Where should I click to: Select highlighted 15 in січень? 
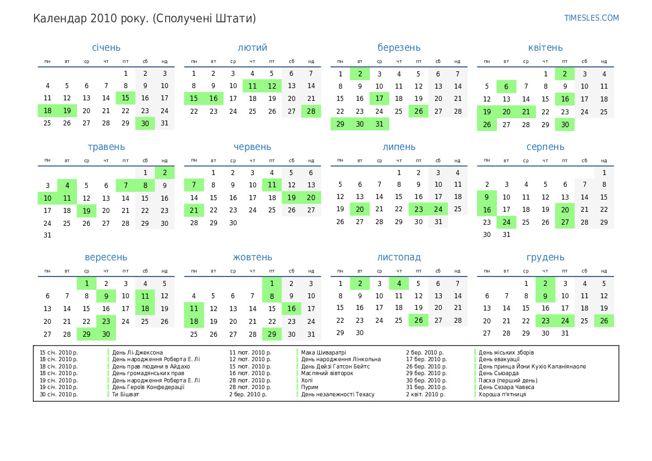[125, 98]
